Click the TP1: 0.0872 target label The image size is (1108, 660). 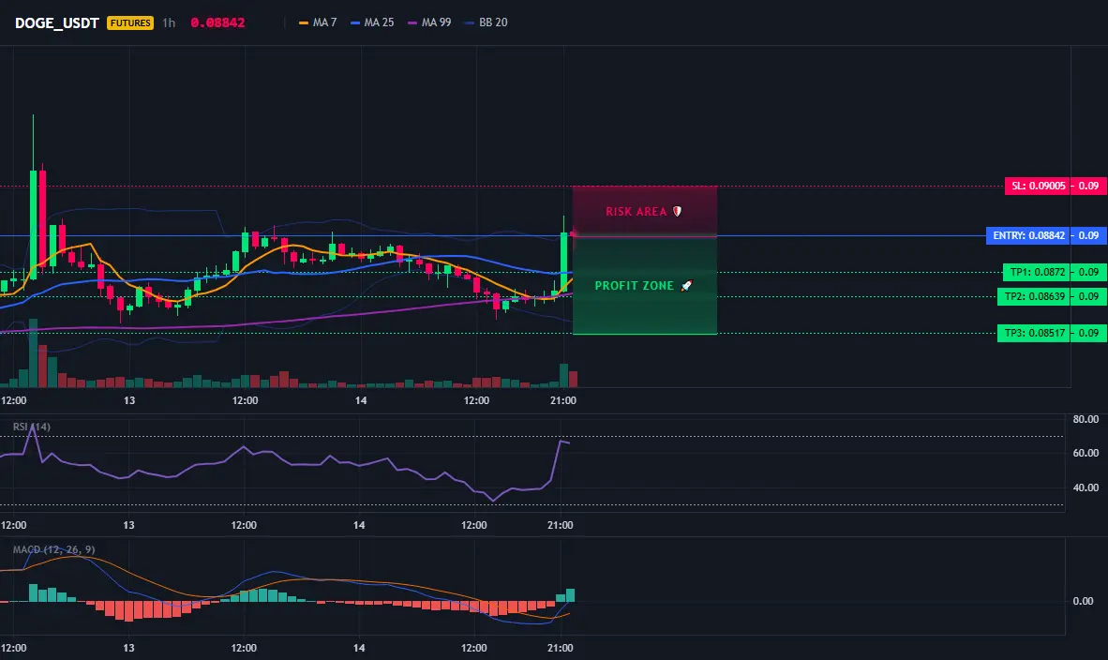tap(1037, 272)
